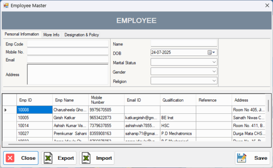Click the Reference column header
Viewport: 273px width, 168px height.
tap(214, 100)
